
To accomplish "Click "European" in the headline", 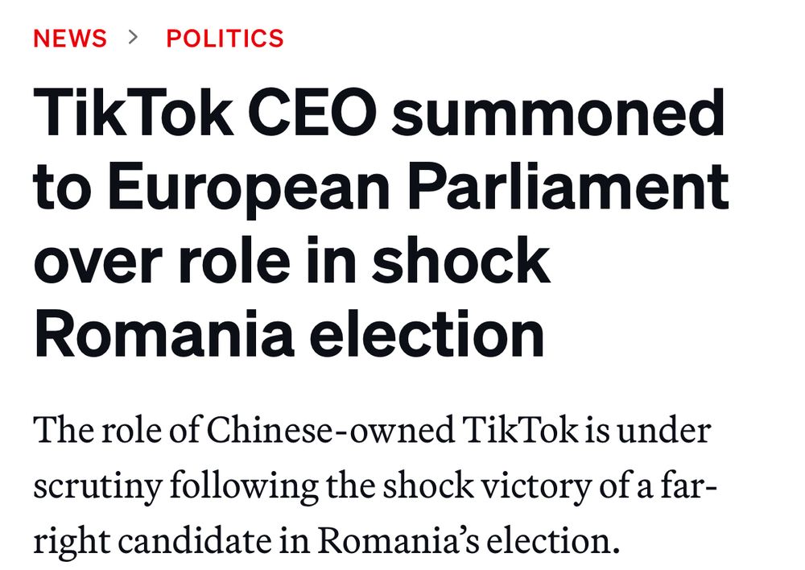I will (249, 186).
